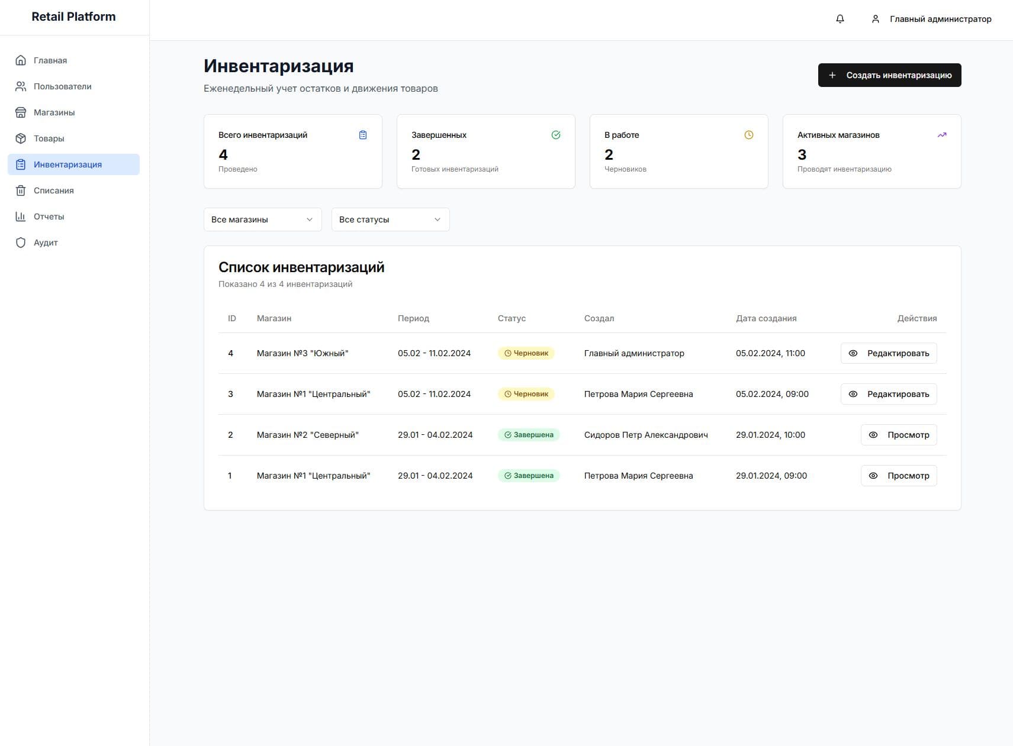Open the Все магазины dropdown
The width and height of the screenshot is (1013, 746).
(x=262, y=219)
